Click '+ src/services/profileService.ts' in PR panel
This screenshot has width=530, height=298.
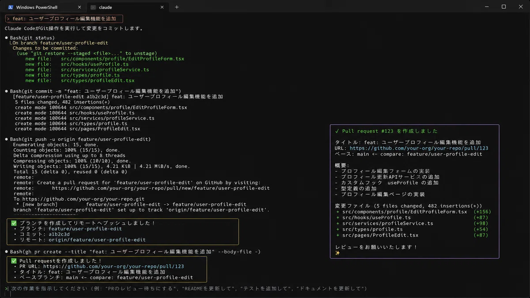(x=384, y=223)
